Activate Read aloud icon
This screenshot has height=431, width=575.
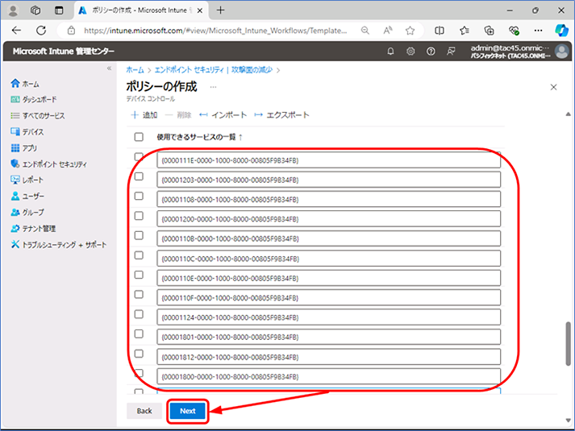tap(388, 31)
